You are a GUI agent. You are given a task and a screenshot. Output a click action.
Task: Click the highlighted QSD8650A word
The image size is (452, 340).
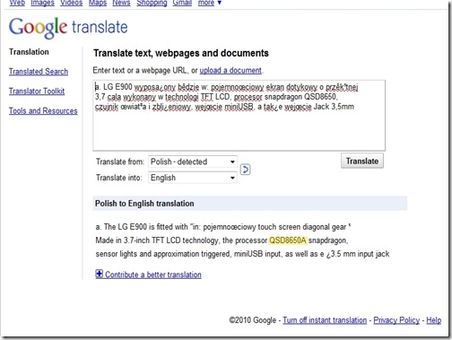(288, 240)
